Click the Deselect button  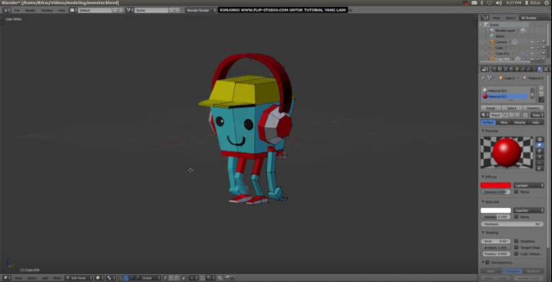tap(533, 108)
